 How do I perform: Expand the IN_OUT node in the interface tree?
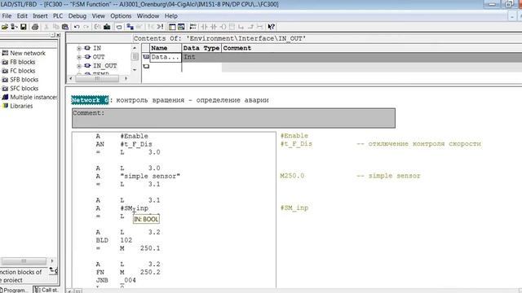click(79, 66)
